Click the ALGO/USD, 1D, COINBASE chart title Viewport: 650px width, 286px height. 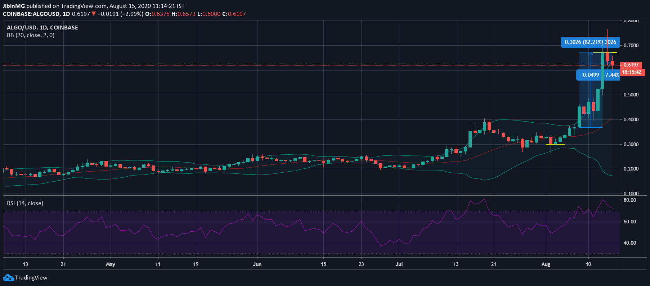[x=42, y=28]
